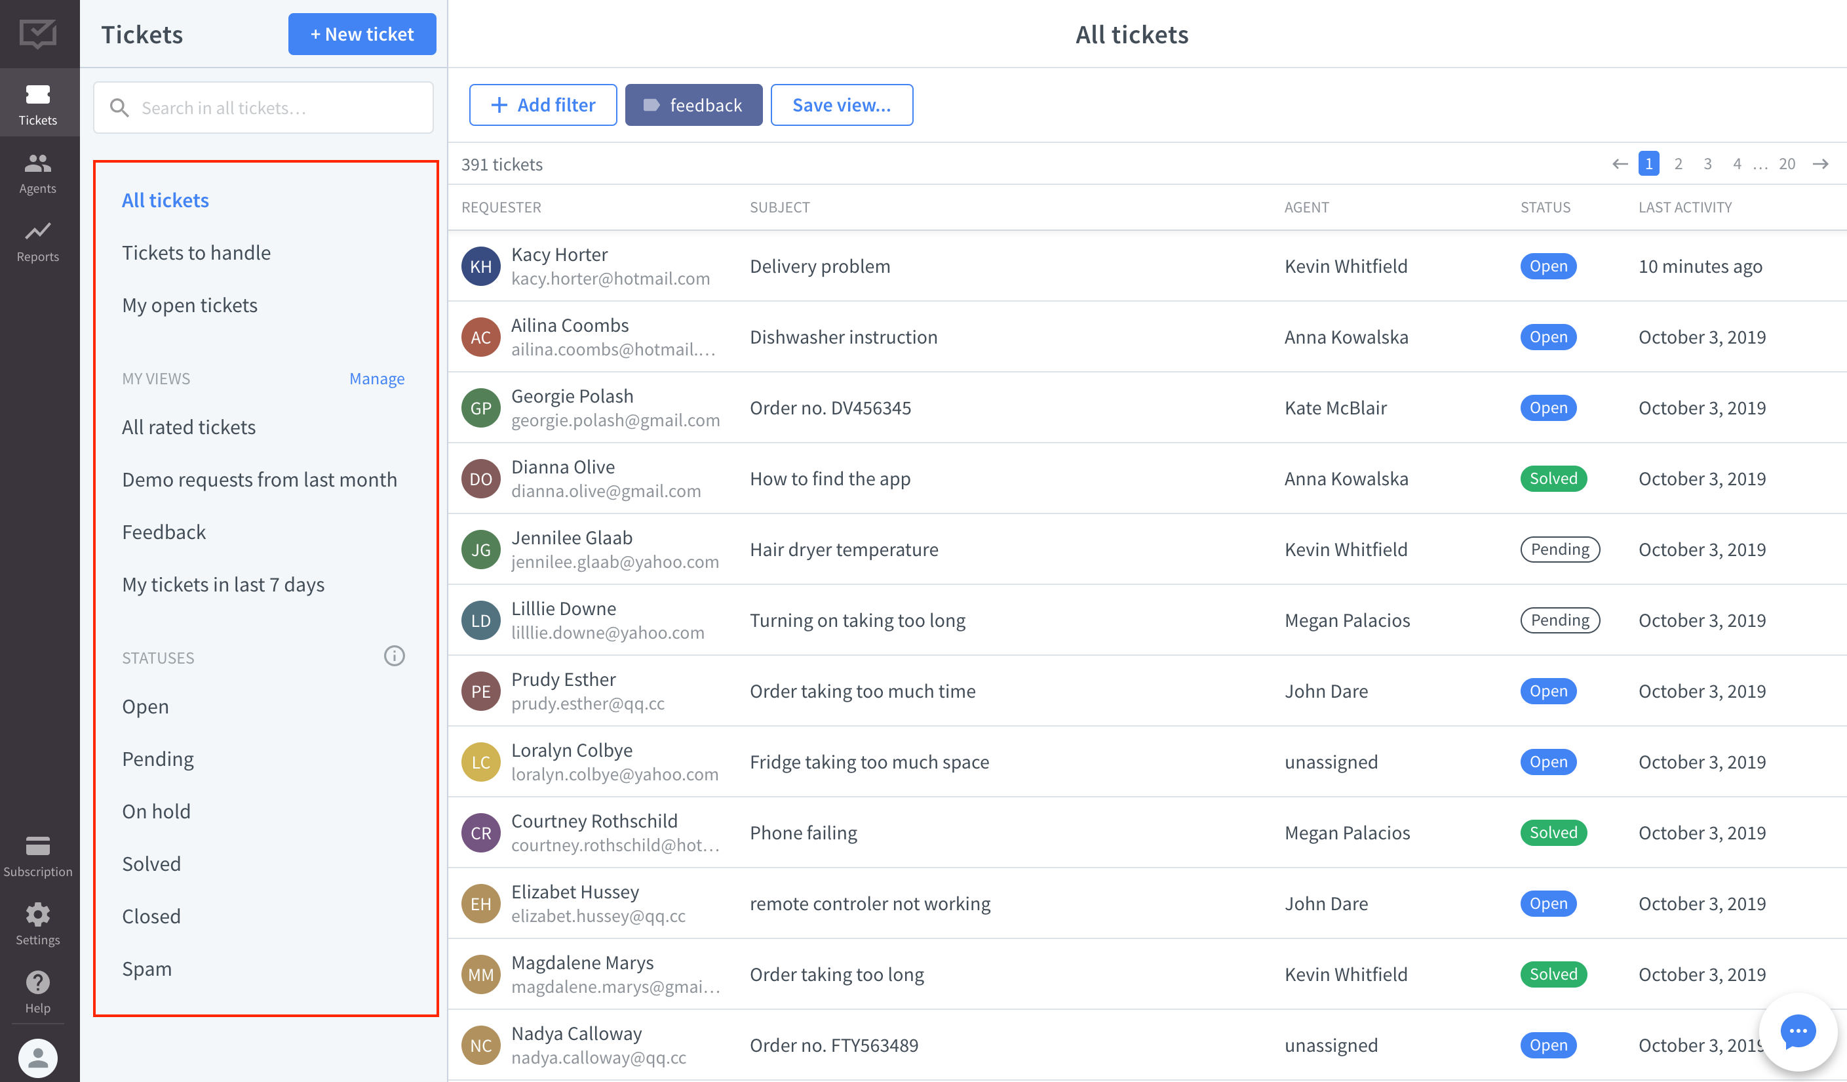Open My tickets in last 7 days
The image size is (1847, 1082).
pyautogui.click(x=223, y=584)
